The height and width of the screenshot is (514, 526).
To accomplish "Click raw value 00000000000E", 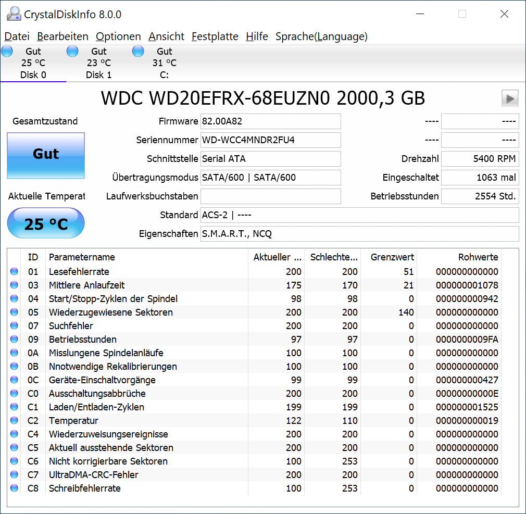I will pyautogui.click(x=467, y=394).
